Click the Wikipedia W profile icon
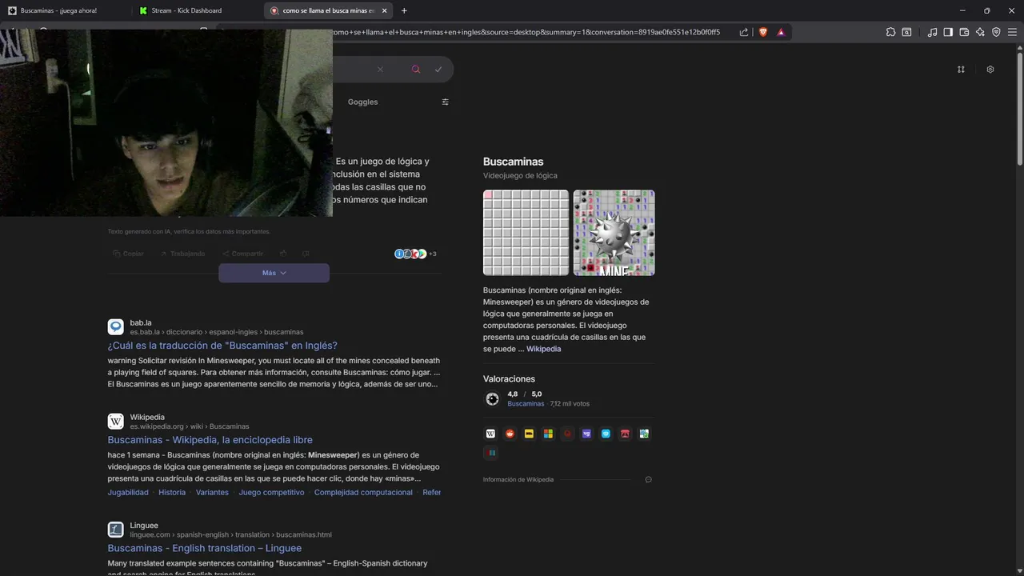The height and width of the screenshot is (576, 1024). click(x=490, y=434)
